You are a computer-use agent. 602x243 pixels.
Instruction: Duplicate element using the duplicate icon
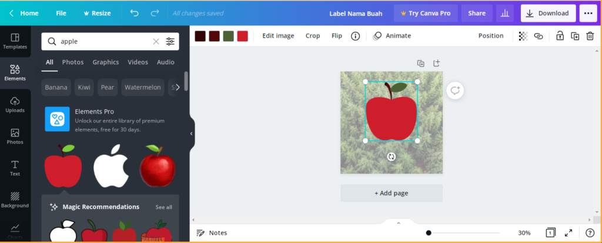pyautogui.click(x=575, y=36)
